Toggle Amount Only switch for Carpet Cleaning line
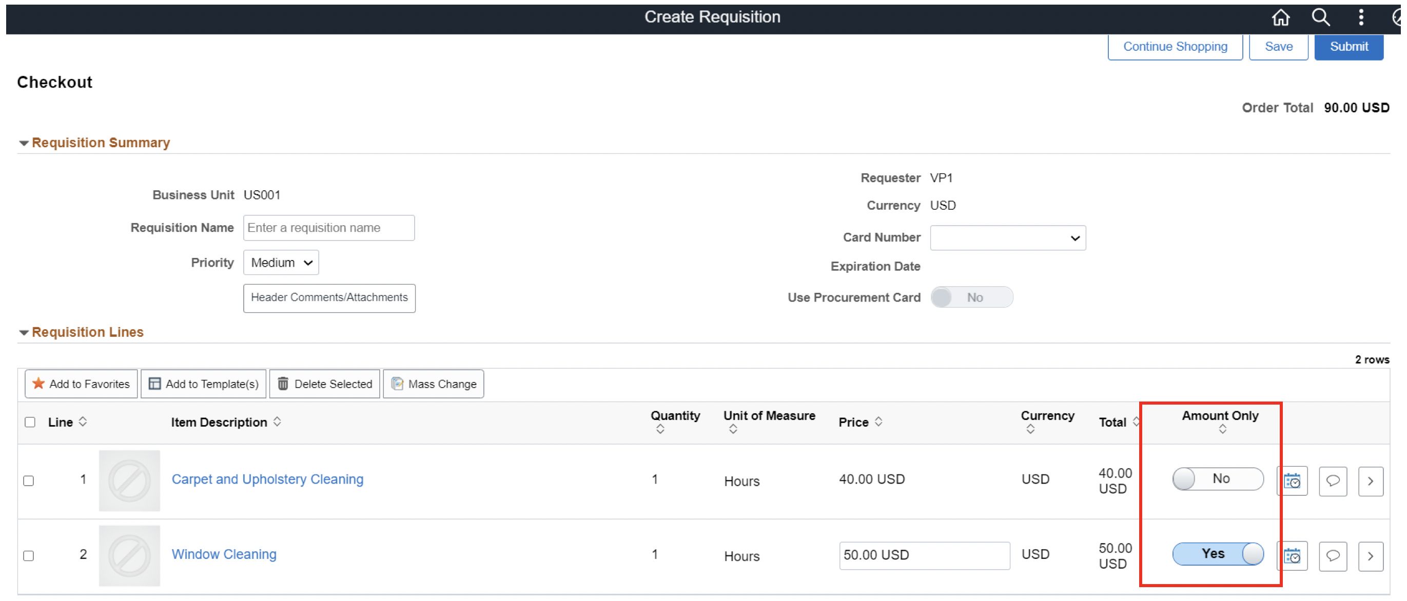 click(x=1218, y=479)
